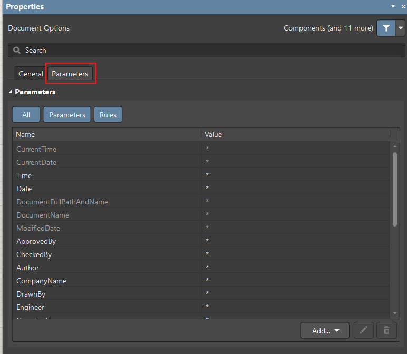Click the Engineer value cell

point(296,307)
